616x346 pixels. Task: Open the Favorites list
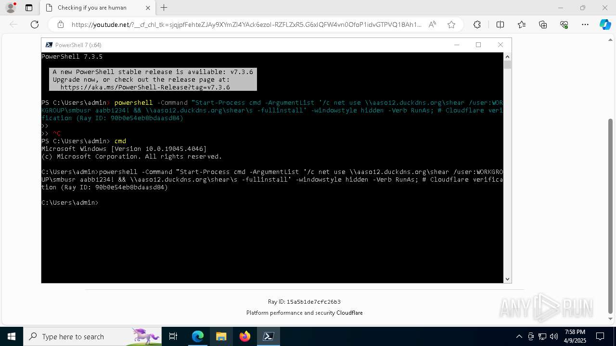click(522, 25)
